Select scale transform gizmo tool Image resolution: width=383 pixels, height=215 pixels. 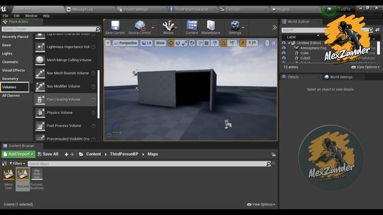184,43
